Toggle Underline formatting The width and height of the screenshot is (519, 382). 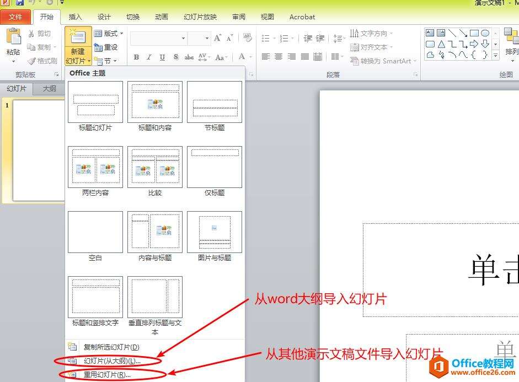point(162,57)
